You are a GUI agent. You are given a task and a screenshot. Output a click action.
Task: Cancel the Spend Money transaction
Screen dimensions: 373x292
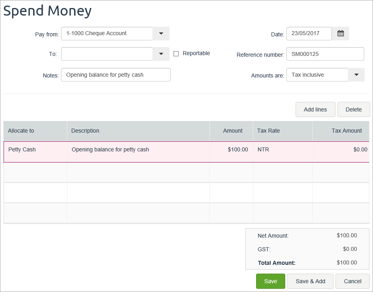[x=353, y=281]
